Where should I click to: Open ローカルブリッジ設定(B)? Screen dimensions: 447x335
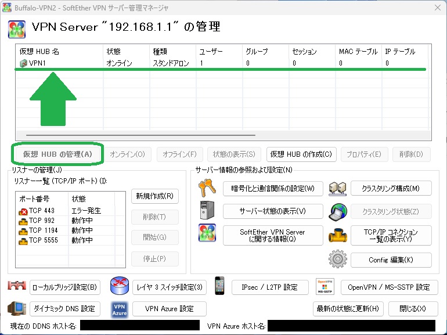(65, 287)
